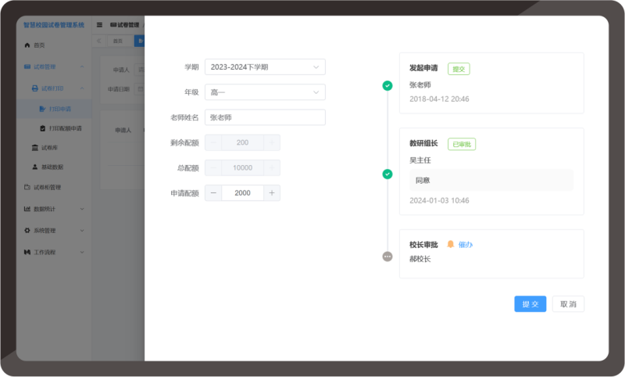
Task: Click the clipboard icon for 打印配额申请
Action: [43, 128]
